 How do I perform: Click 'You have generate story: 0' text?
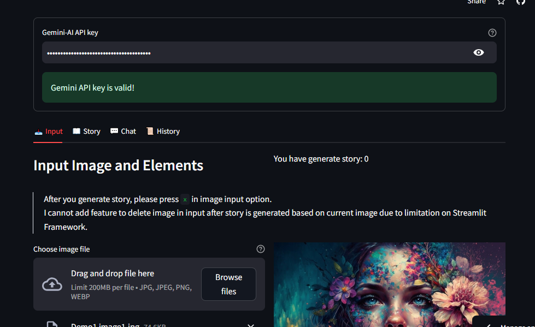point(321,159)
